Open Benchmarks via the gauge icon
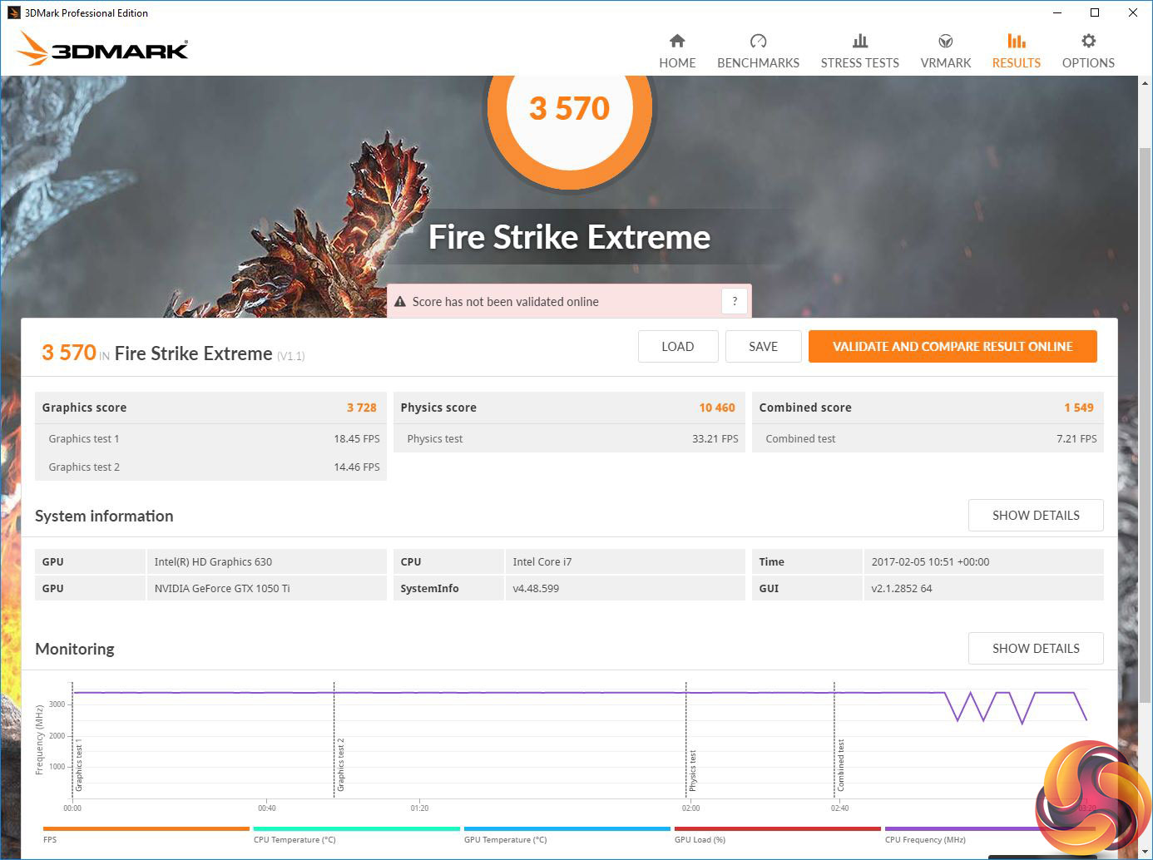The image size is (1153, 860). pos(758,41)
